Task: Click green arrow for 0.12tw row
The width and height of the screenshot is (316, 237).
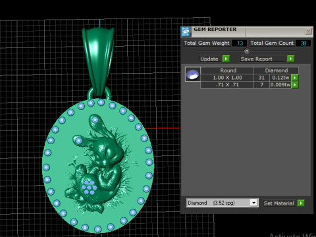Action: pos(295,78)
